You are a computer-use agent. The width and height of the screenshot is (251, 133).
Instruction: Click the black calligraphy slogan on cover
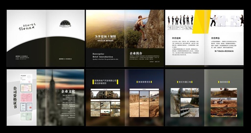(27, 27)
